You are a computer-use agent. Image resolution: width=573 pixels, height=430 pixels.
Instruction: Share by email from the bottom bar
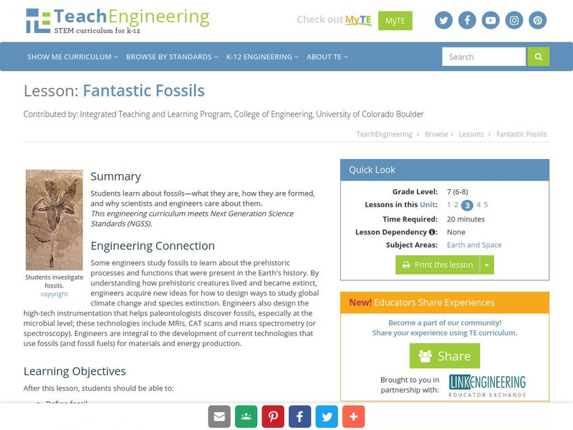click(x=219, y=416)
